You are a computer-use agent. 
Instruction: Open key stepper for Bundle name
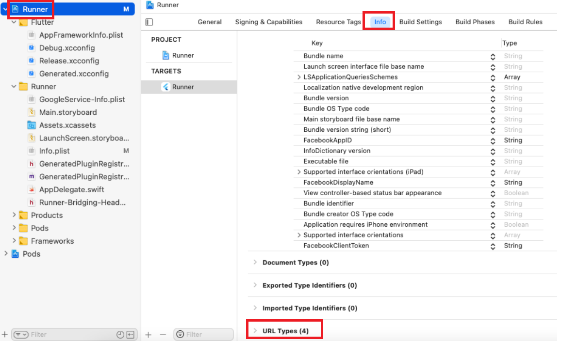click(x=493, y=56)
